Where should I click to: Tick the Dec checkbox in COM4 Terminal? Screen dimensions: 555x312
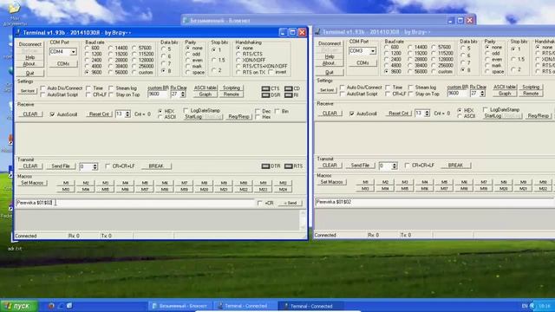(x=258, y=111)
